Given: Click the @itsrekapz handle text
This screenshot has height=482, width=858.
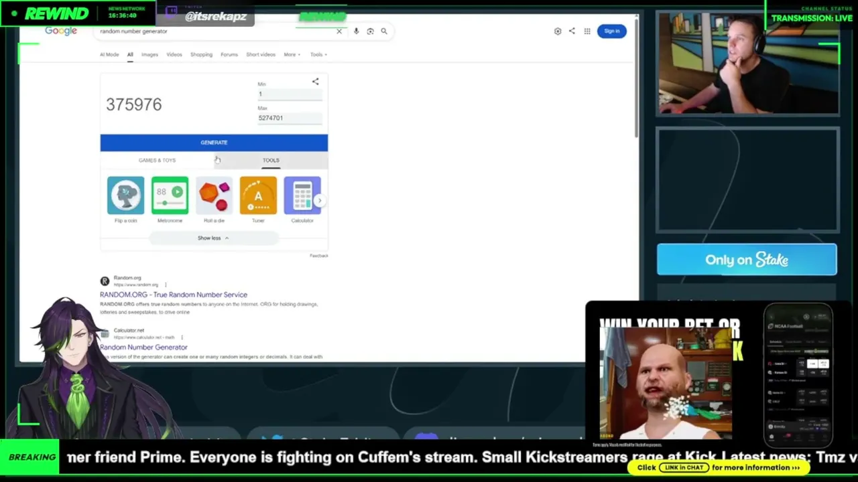Looking at the screenshot, I should [x=216, y=16].
